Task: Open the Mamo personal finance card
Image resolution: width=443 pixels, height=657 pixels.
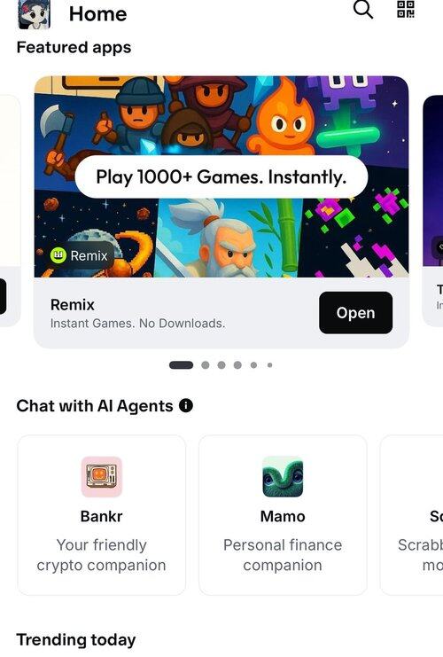Action: point(283,515)
